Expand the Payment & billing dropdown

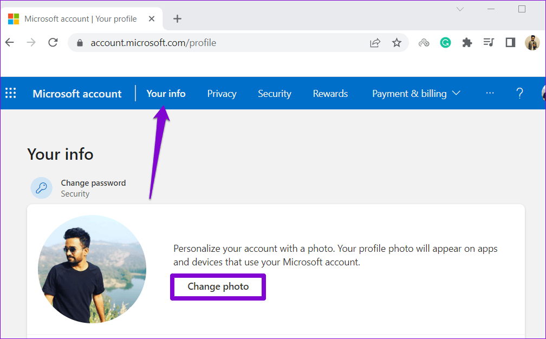[x=416, y=93]
